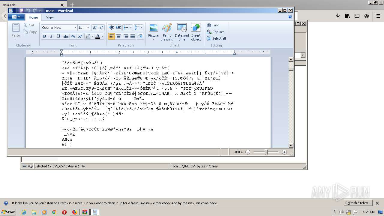Click Select all in the Editing group
This screenshot has height=216, width=384.
216,38
